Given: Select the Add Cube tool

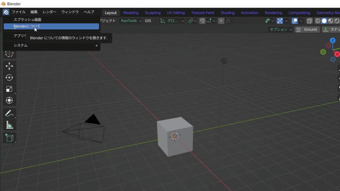Looking at the screenshot, I should 9,138.
